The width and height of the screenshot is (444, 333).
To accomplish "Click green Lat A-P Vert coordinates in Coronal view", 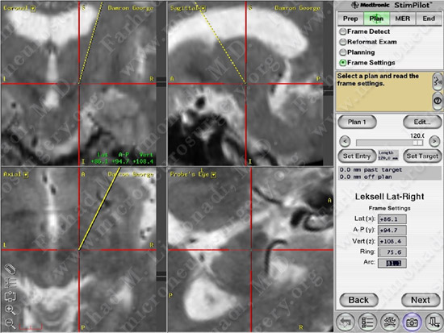I will pos(123,158).
